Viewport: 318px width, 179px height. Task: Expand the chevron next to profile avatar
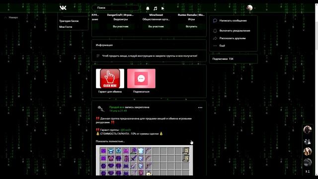(x=255, y=8)
